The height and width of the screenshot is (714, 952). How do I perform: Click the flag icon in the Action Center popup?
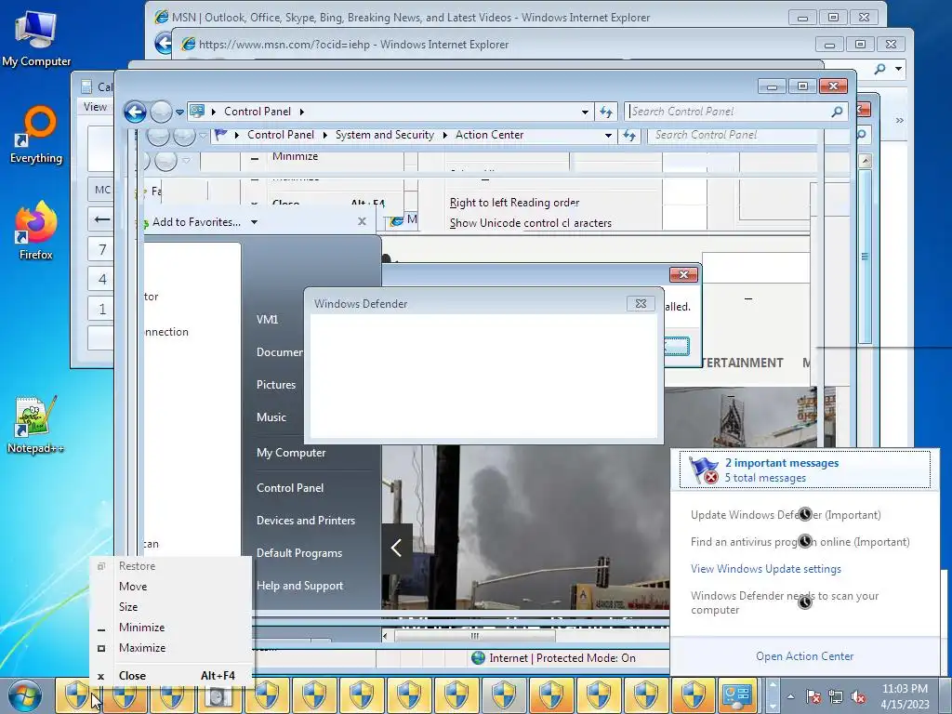point(703,469)
